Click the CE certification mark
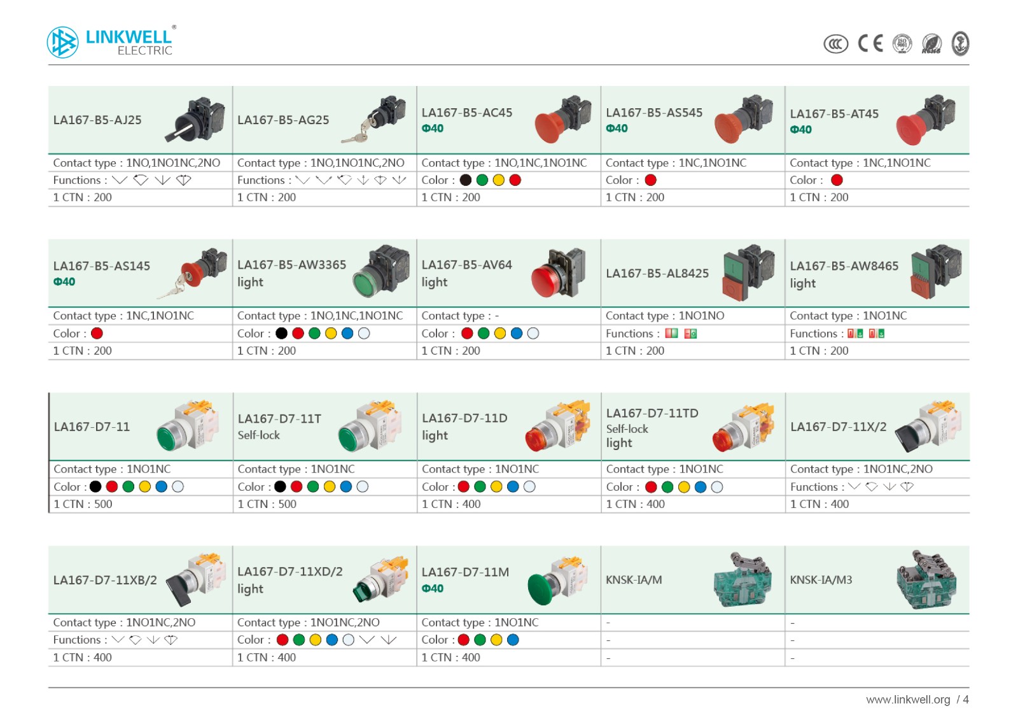The height and width of the screenshot is (727, 1018). [870, 43]
